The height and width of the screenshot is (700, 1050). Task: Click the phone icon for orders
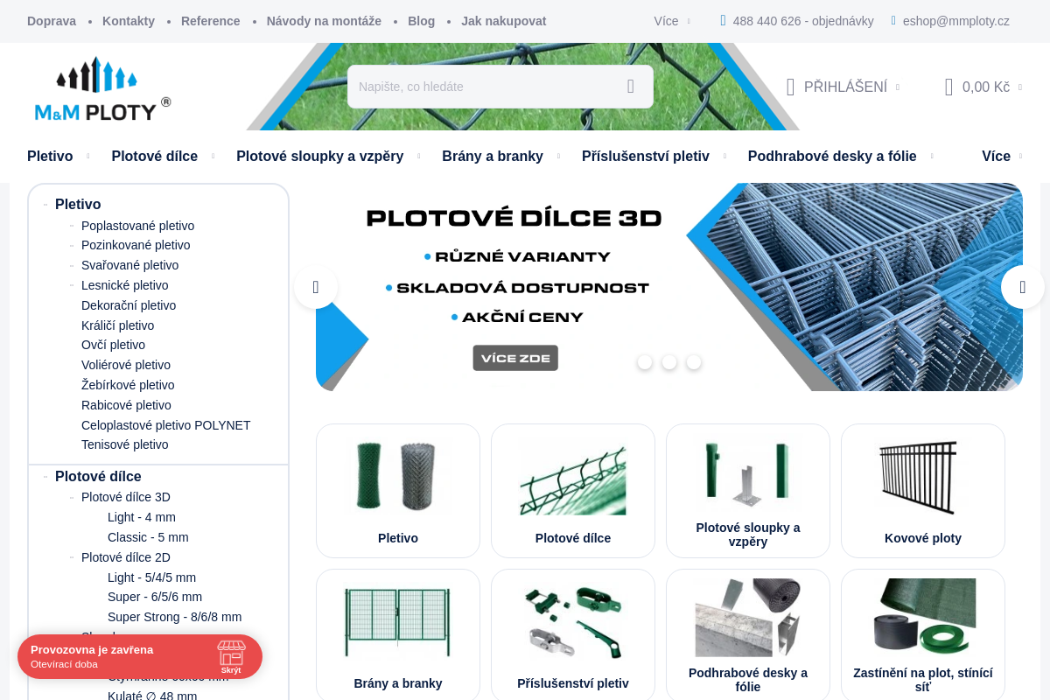[x=723, y=20]
